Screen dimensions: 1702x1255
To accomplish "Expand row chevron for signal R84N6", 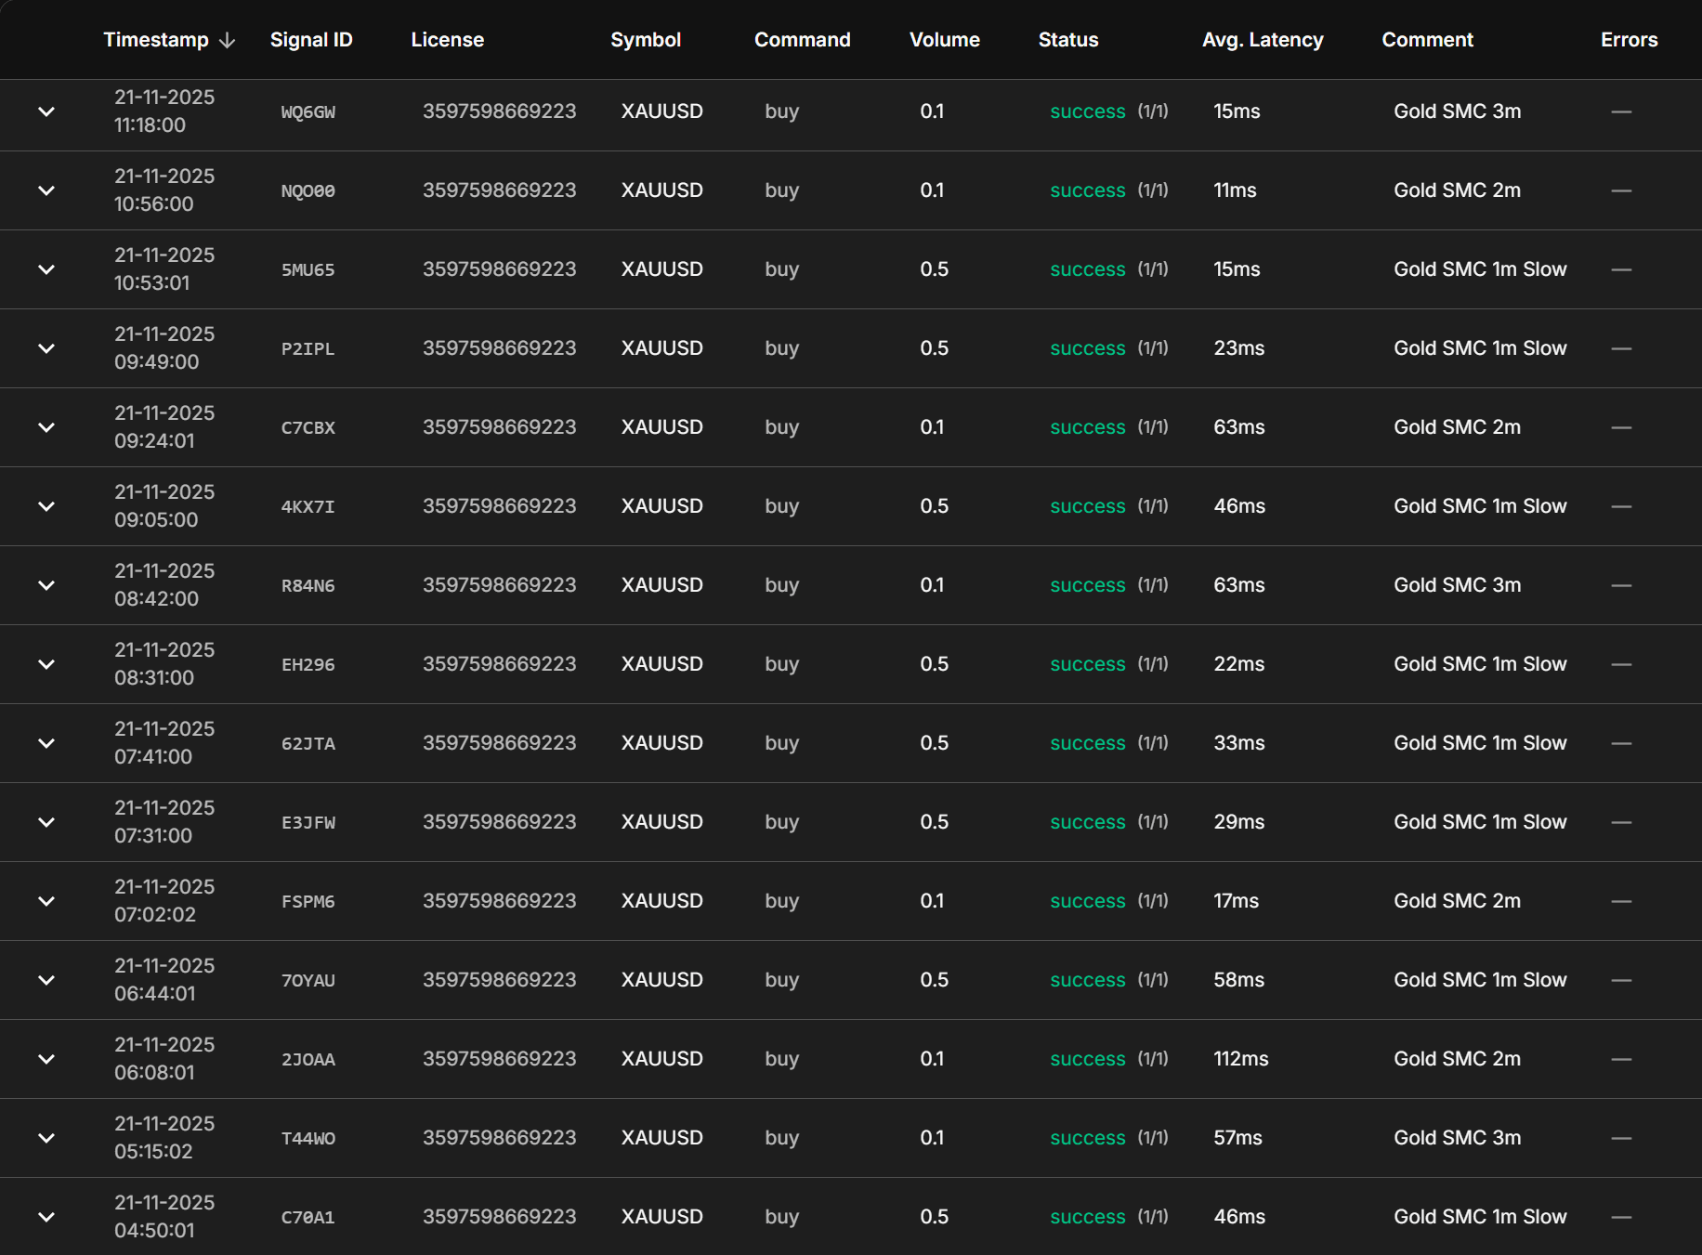I will coord(46,585).
